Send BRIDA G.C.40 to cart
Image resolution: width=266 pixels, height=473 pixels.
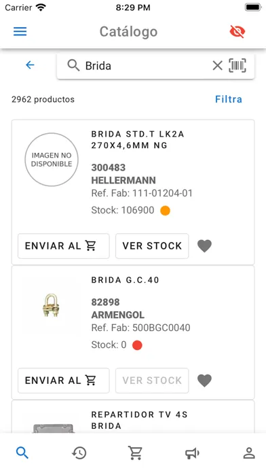click(x=64, y=381)
